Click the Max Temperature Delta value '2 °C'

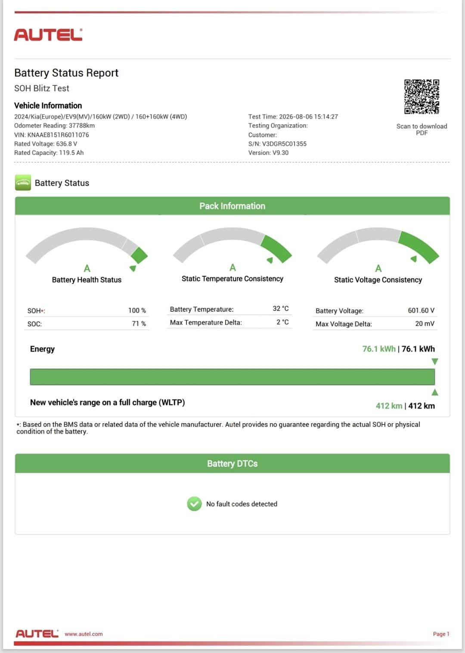coord(282,322)
